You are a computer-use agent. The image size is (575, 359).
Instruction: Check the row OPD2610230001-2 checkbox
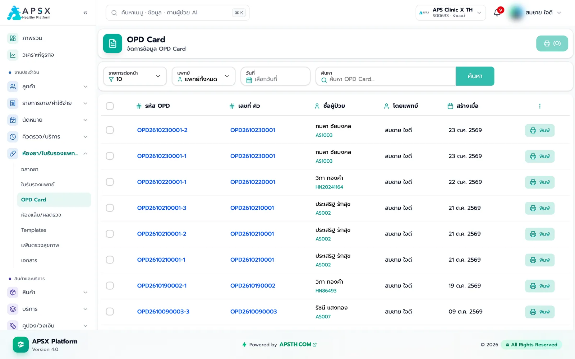(x=110, y=130)
